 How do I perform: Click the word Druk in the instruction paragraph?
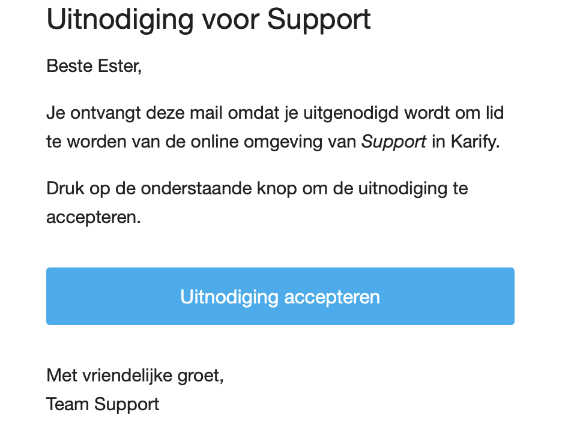pyautogui.click(x=65, y=189)
